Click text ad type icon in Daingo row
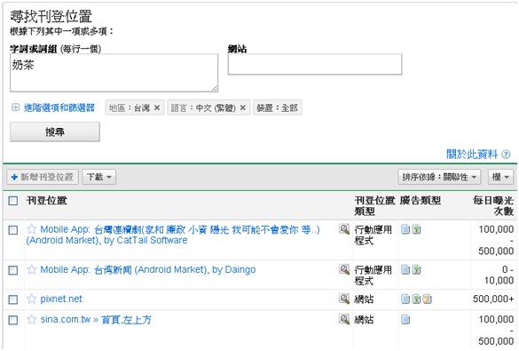Image resolution: width=519 pixels, height=351 pixels. click(405, 269)
